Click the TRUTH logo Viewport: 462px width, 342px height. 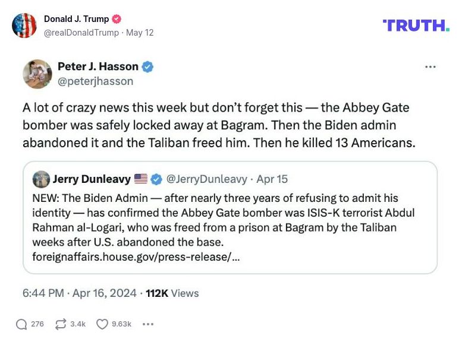[416, 25]
